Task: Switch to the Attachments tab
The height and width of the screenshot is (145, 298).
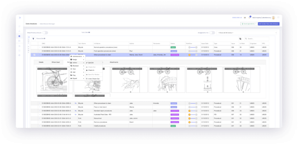Action: [114, 62]
